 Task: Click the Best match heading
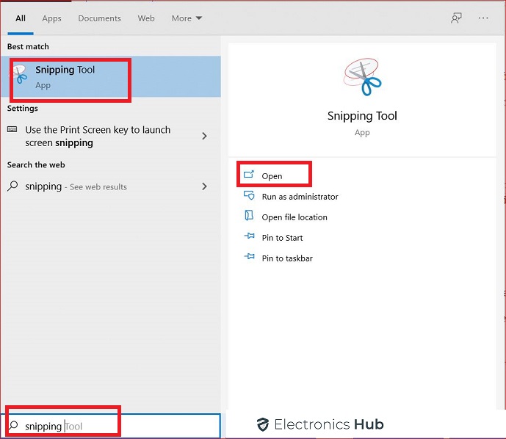[28, 47]
